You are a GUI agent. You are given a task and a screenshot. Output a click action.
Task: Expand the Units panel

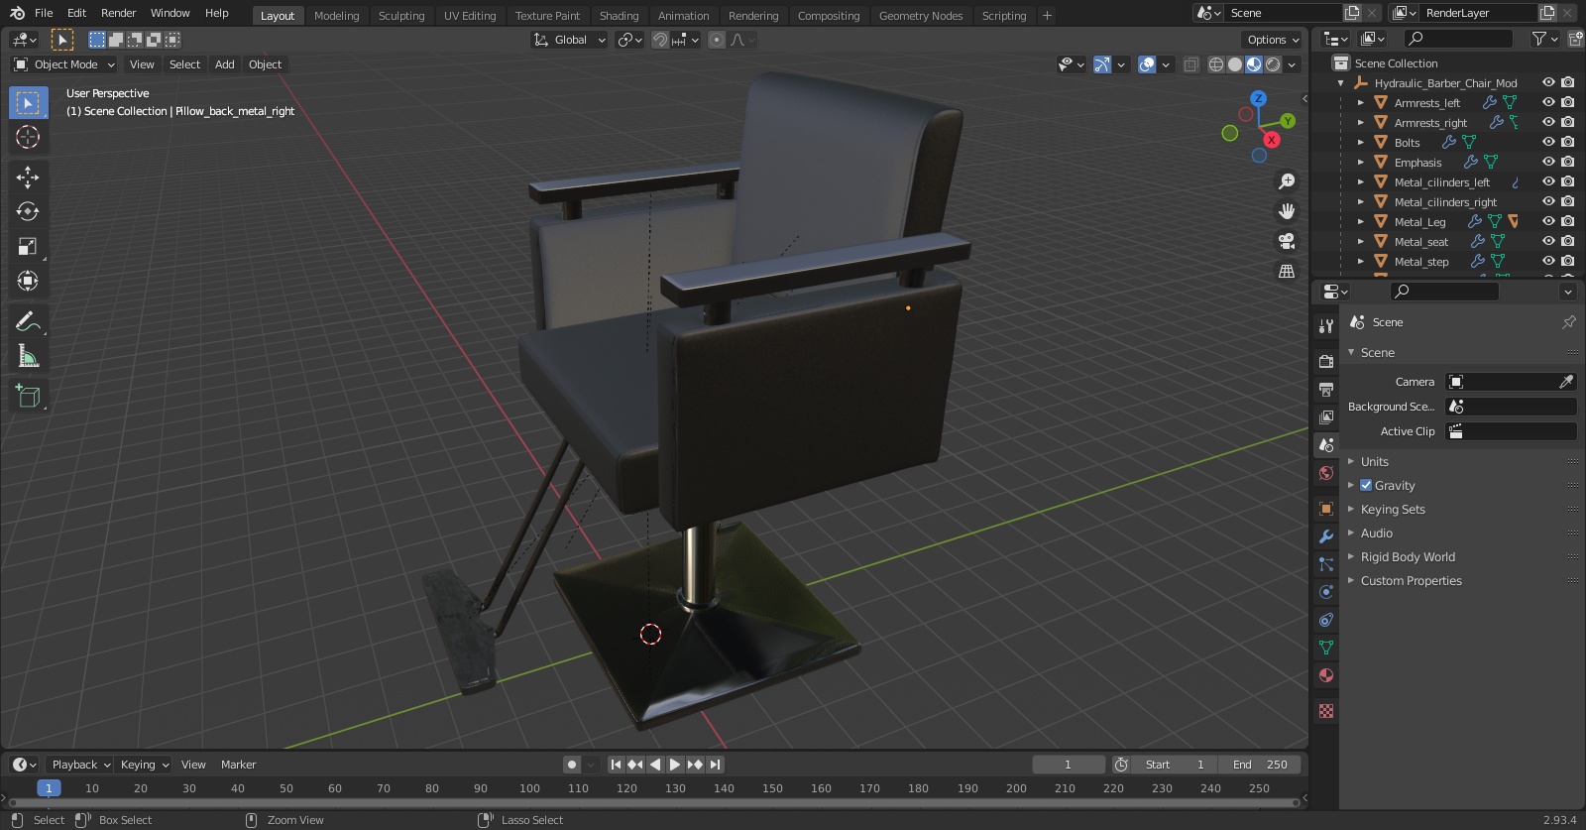point(1374,462)
